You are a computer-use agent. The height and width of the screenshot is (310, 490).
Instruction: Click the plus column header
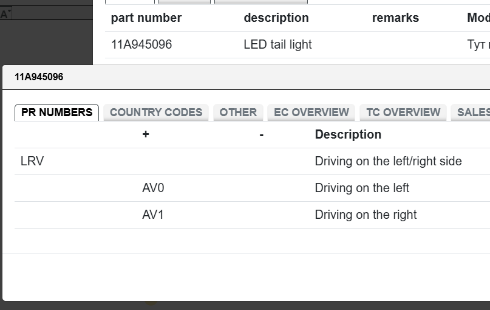point(146,134)
